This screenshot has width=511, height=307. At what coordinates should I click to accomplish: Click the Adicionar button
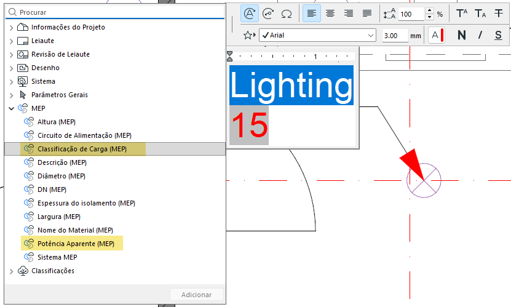coord(197,295)
